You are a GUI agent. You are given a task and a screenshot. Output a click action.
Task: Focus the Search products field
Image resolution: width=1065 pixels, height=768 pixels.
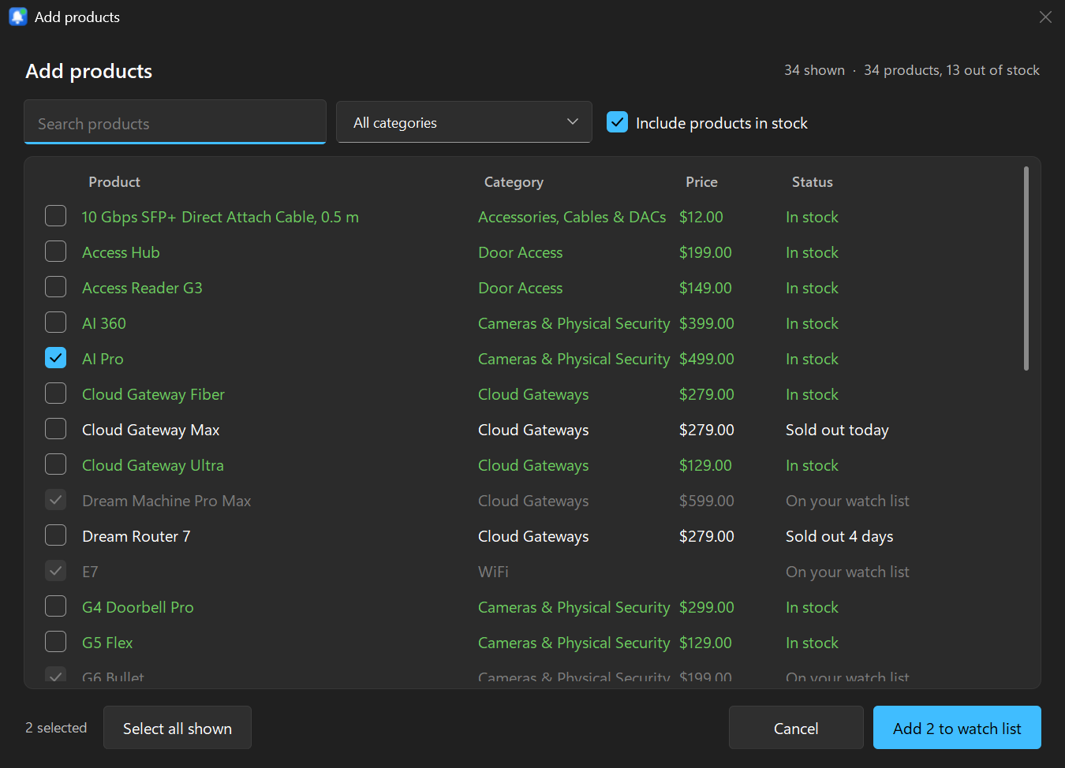point(175,122)
